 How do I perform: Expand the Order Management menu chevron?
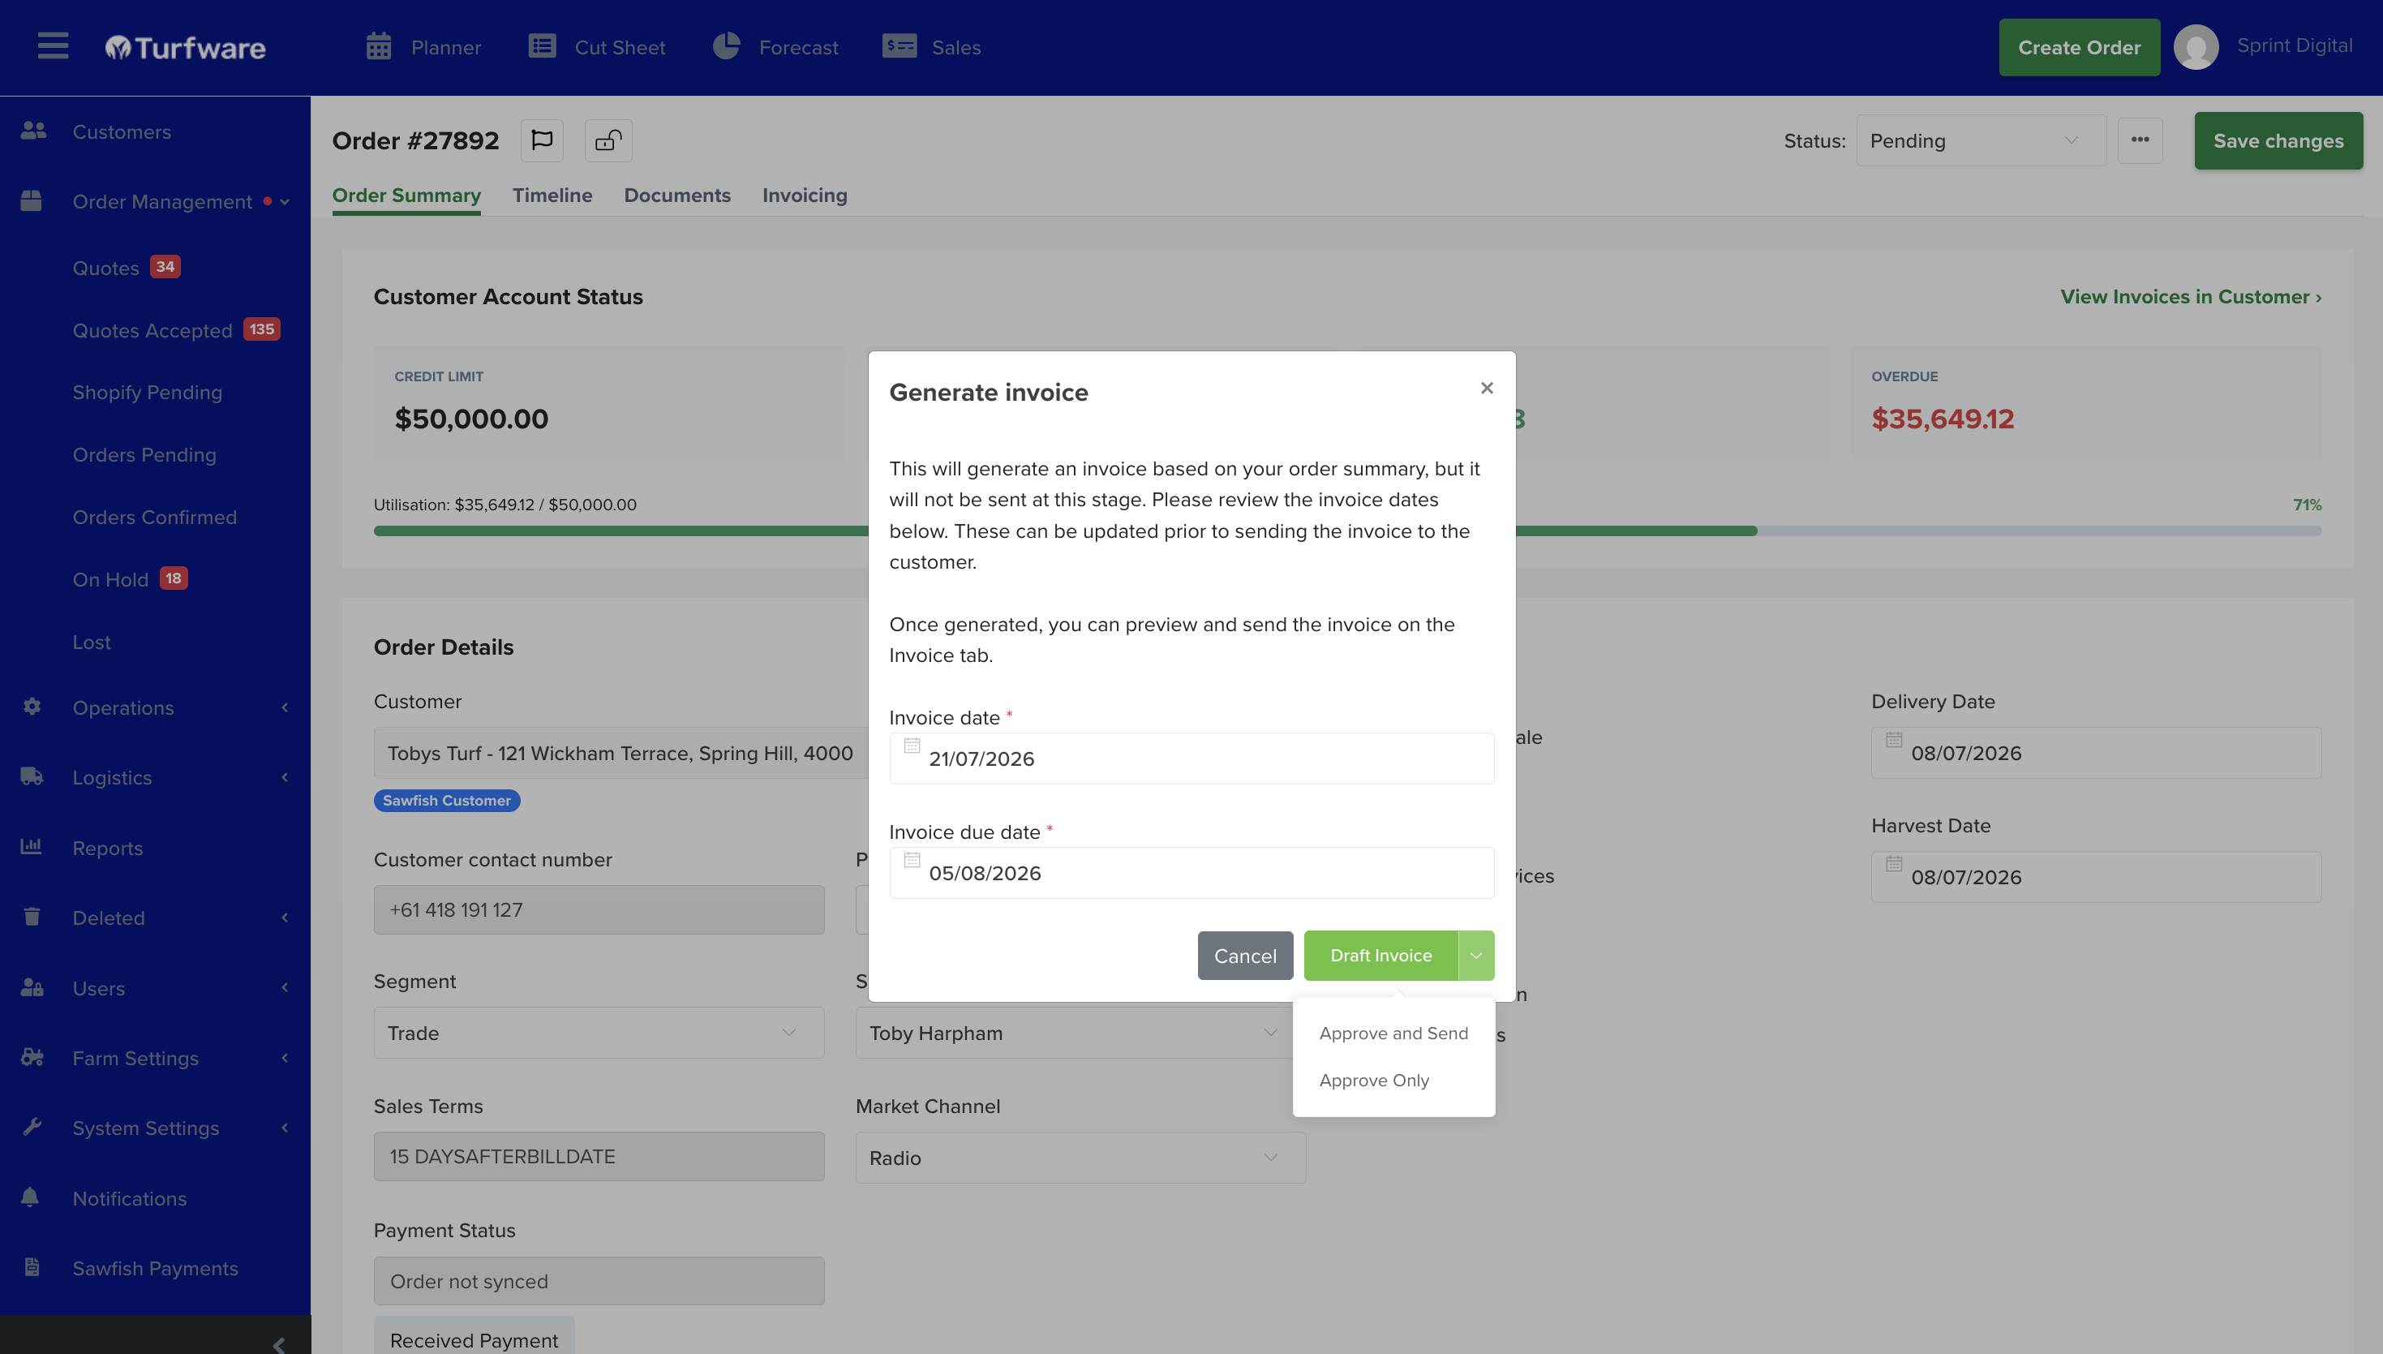click(285, 202)
